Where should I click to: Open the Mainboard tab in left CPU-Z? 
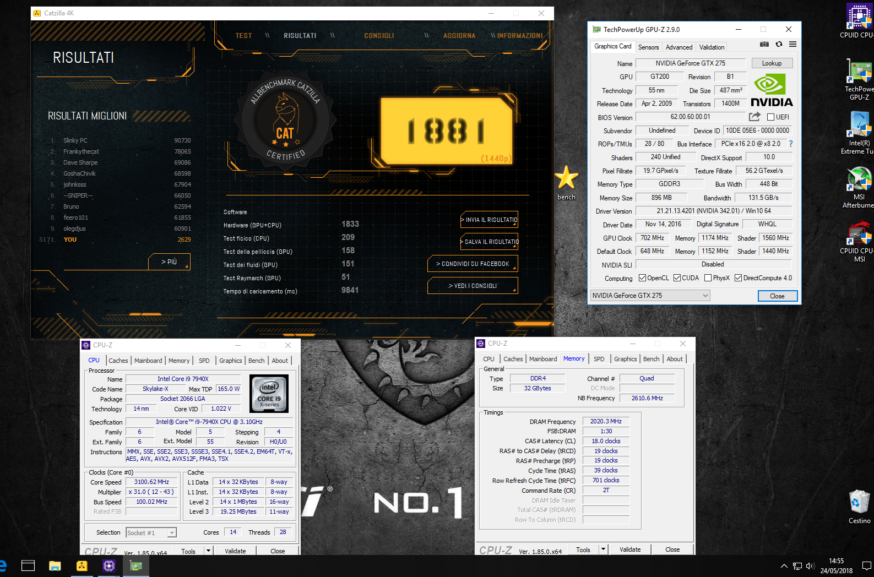pyautogui.click(x=148, y=361)
